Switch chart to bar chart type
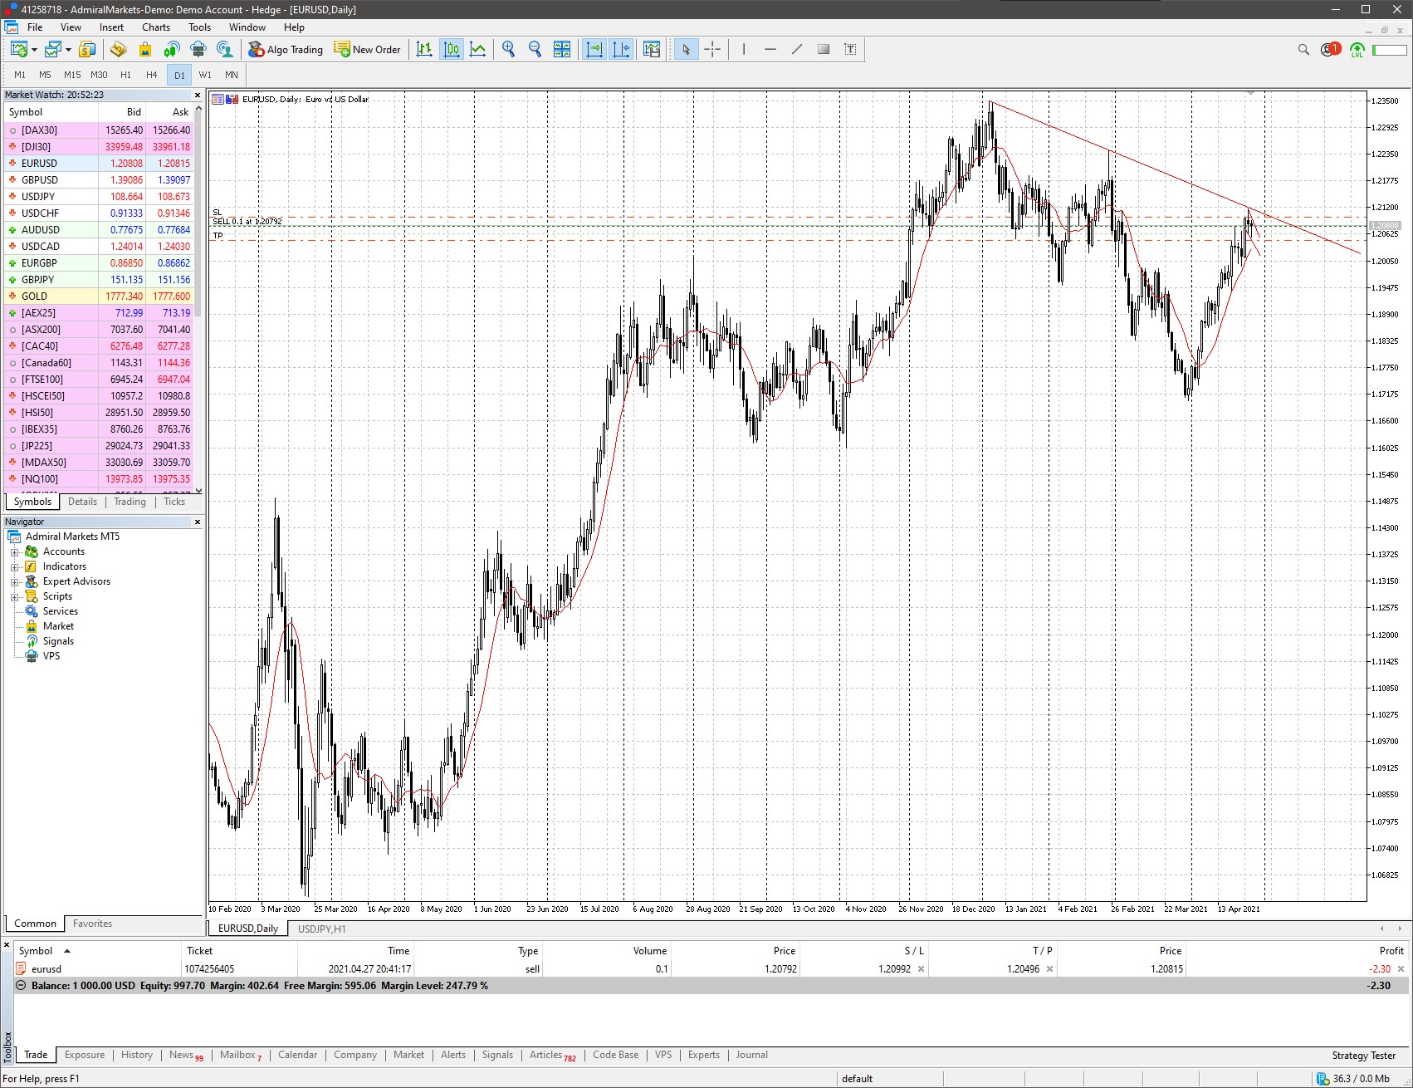 [x=424, y=50]
